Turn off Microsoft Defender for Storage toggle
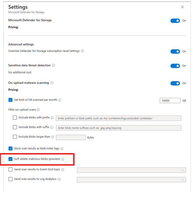193x204 pixels. (175, 21)
